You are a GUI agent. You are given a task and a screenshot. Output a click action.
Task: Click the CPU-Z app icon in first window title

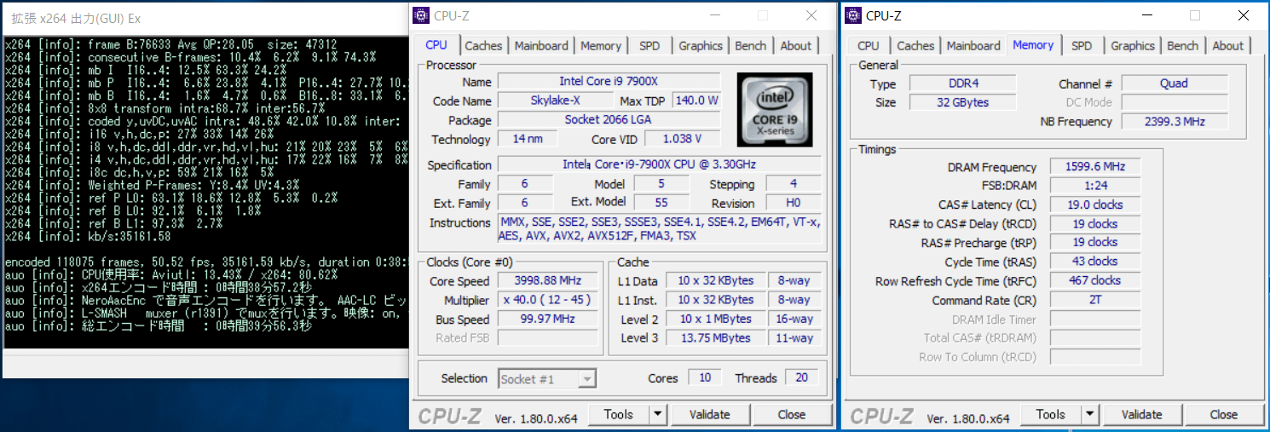(421, 15)
